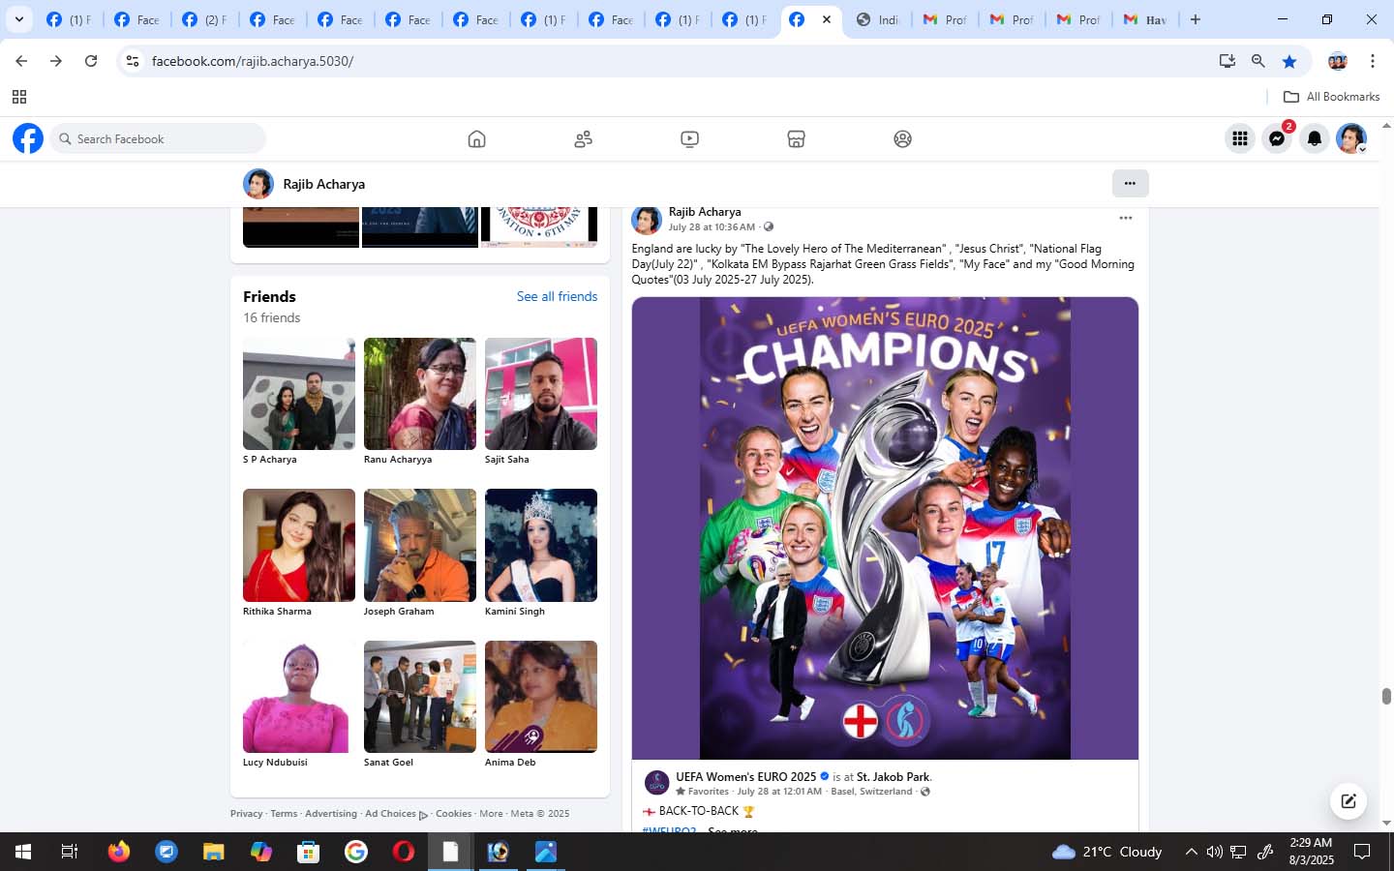
Task: Show hidden system tray icons
Action: (1191, 852)
